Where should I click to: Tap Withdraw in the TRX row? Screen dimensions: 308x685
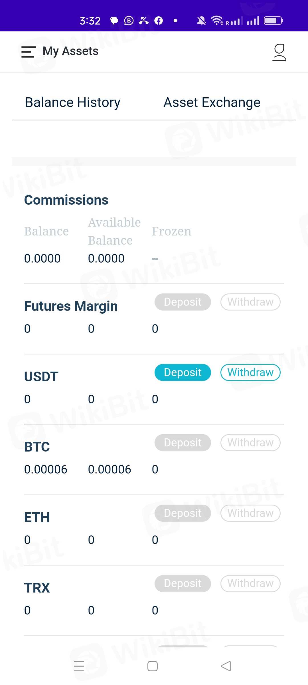[250, 584]
